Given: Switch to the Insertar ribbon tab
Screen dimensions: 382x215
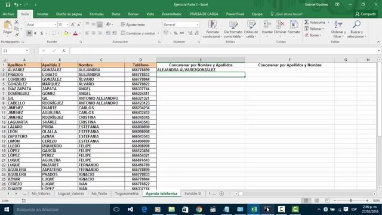Looking at the screenshot, I should pos(42,14).
